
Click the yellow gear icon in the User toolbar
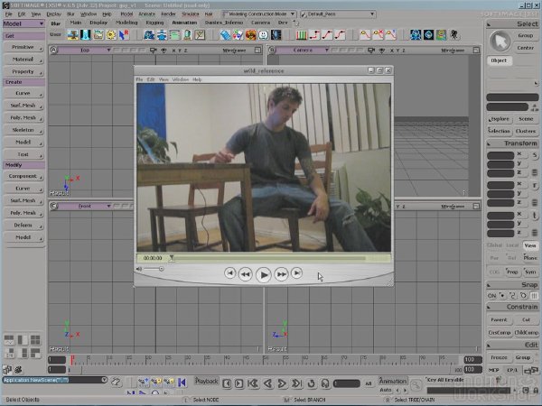111,35
